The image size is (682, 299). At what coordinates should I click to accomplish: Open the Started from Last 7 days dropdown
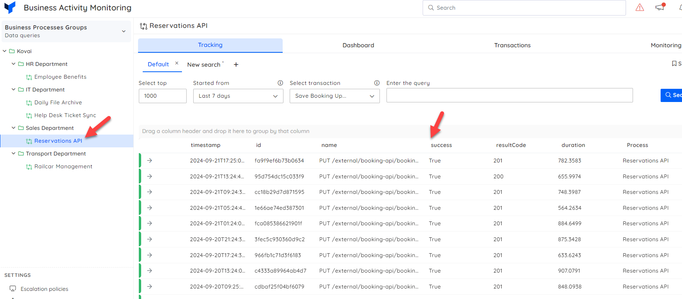[x=238, y=96]
